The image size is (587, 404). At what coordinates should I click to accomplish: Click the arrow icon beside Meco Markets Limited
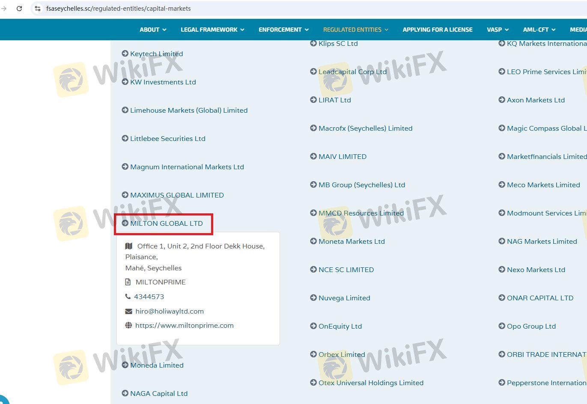tap(502, 185)
